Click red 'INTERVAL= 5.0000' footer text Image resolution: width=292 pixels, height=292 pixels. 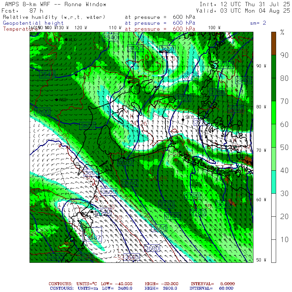(x=213, y=284)
